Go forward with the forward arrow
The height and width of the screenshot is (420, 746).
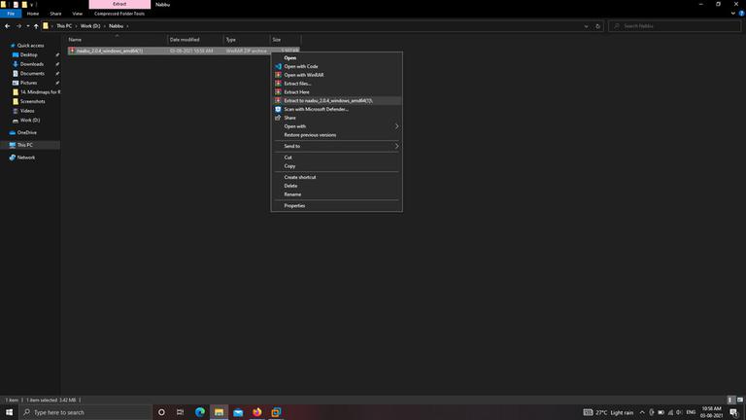click(x=18, y=26)
